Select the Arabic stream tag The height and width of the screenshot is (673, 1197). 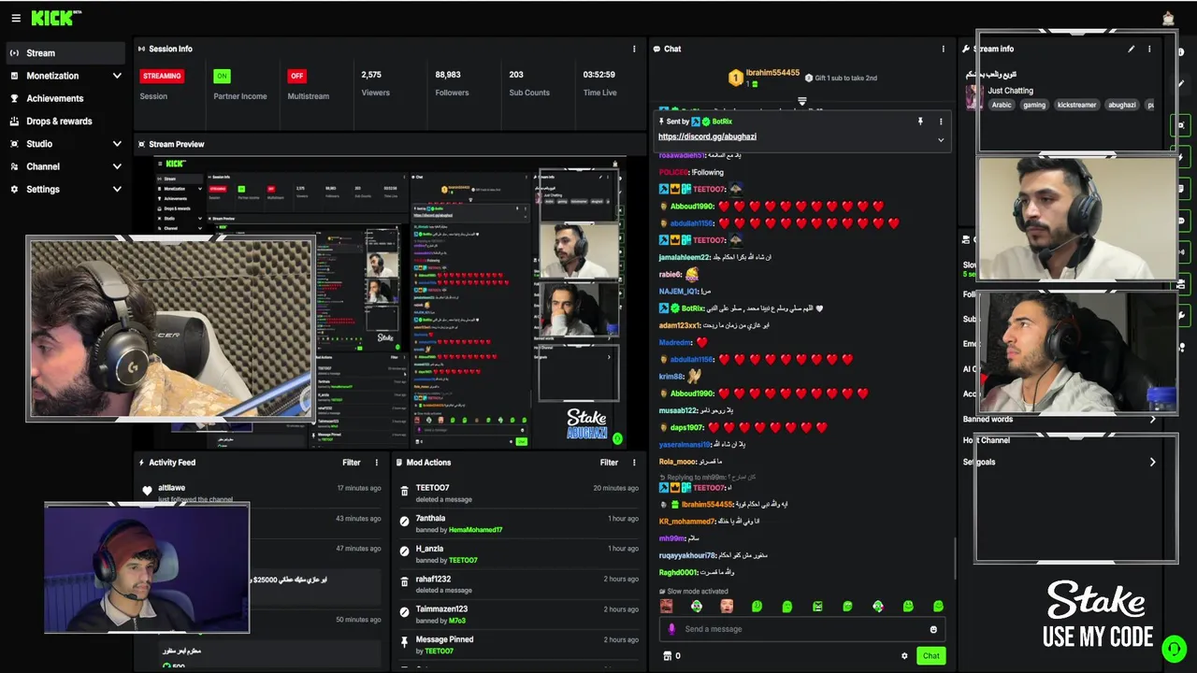(x=1002, y=106)
